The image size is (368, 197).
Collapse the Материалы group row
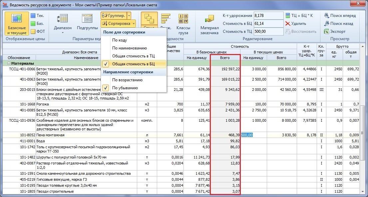8,63
